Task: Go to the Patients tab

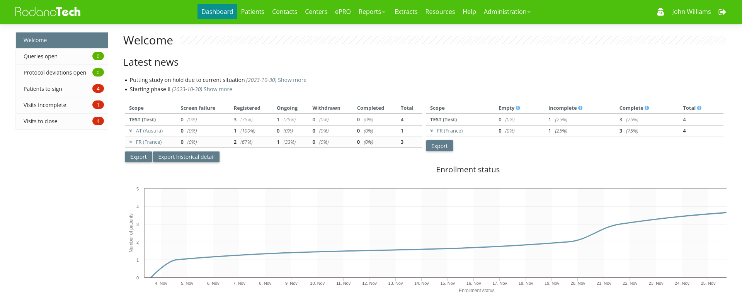Action: point(252,12)
